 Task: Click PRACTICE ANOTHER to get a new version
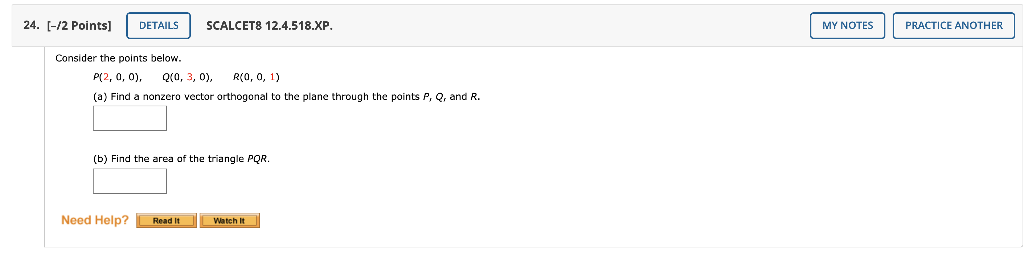954,25
